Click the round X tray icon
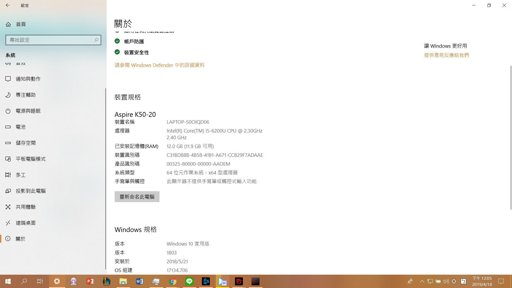 tap(454, 281)
